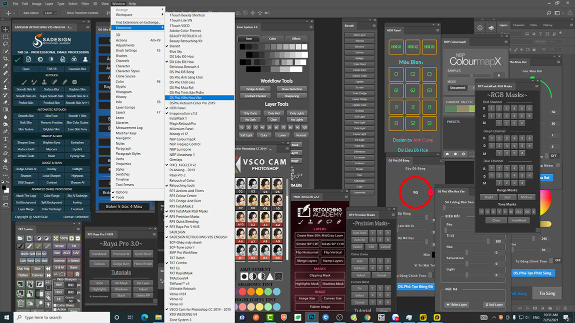Select the Lasso tool

pos(5,44)
